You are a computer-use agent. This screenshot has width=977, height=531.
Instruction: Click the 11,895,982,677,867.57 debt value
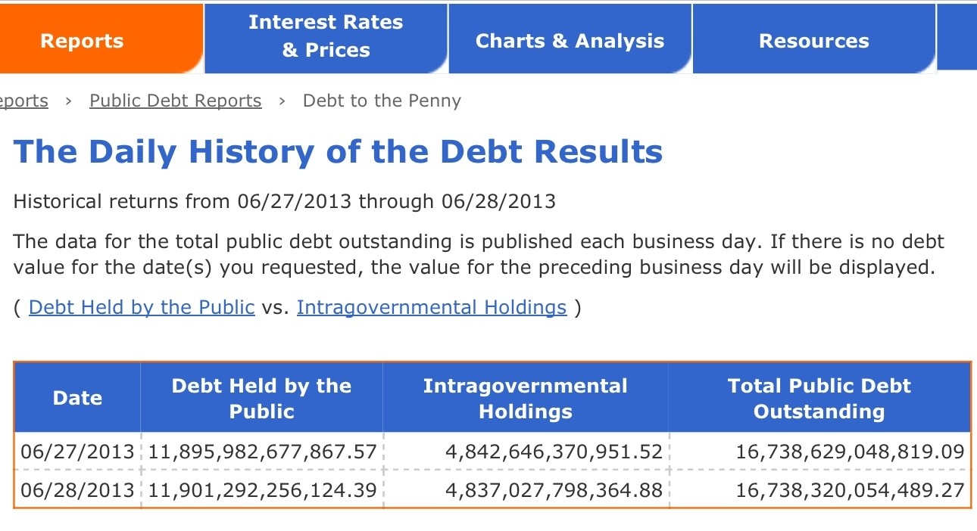[262, 452]
